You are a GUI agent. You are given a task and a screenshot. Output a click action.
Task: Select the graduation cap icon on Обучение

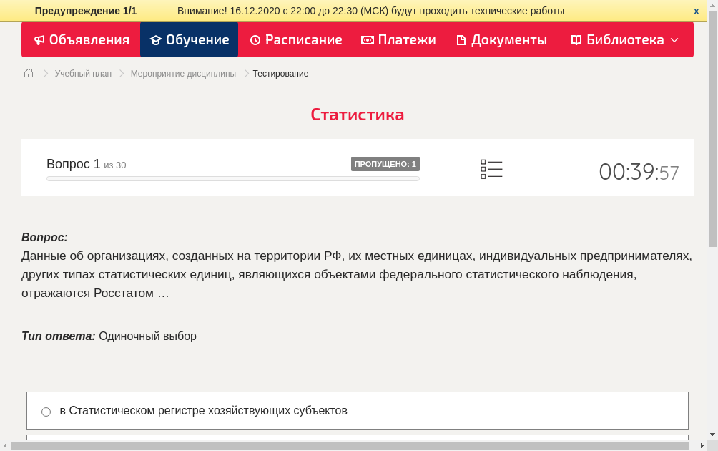coord(156,40)
